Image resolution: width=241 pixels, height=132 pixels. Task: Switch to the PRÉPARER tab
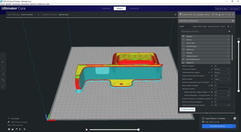(x=106, y=8)
